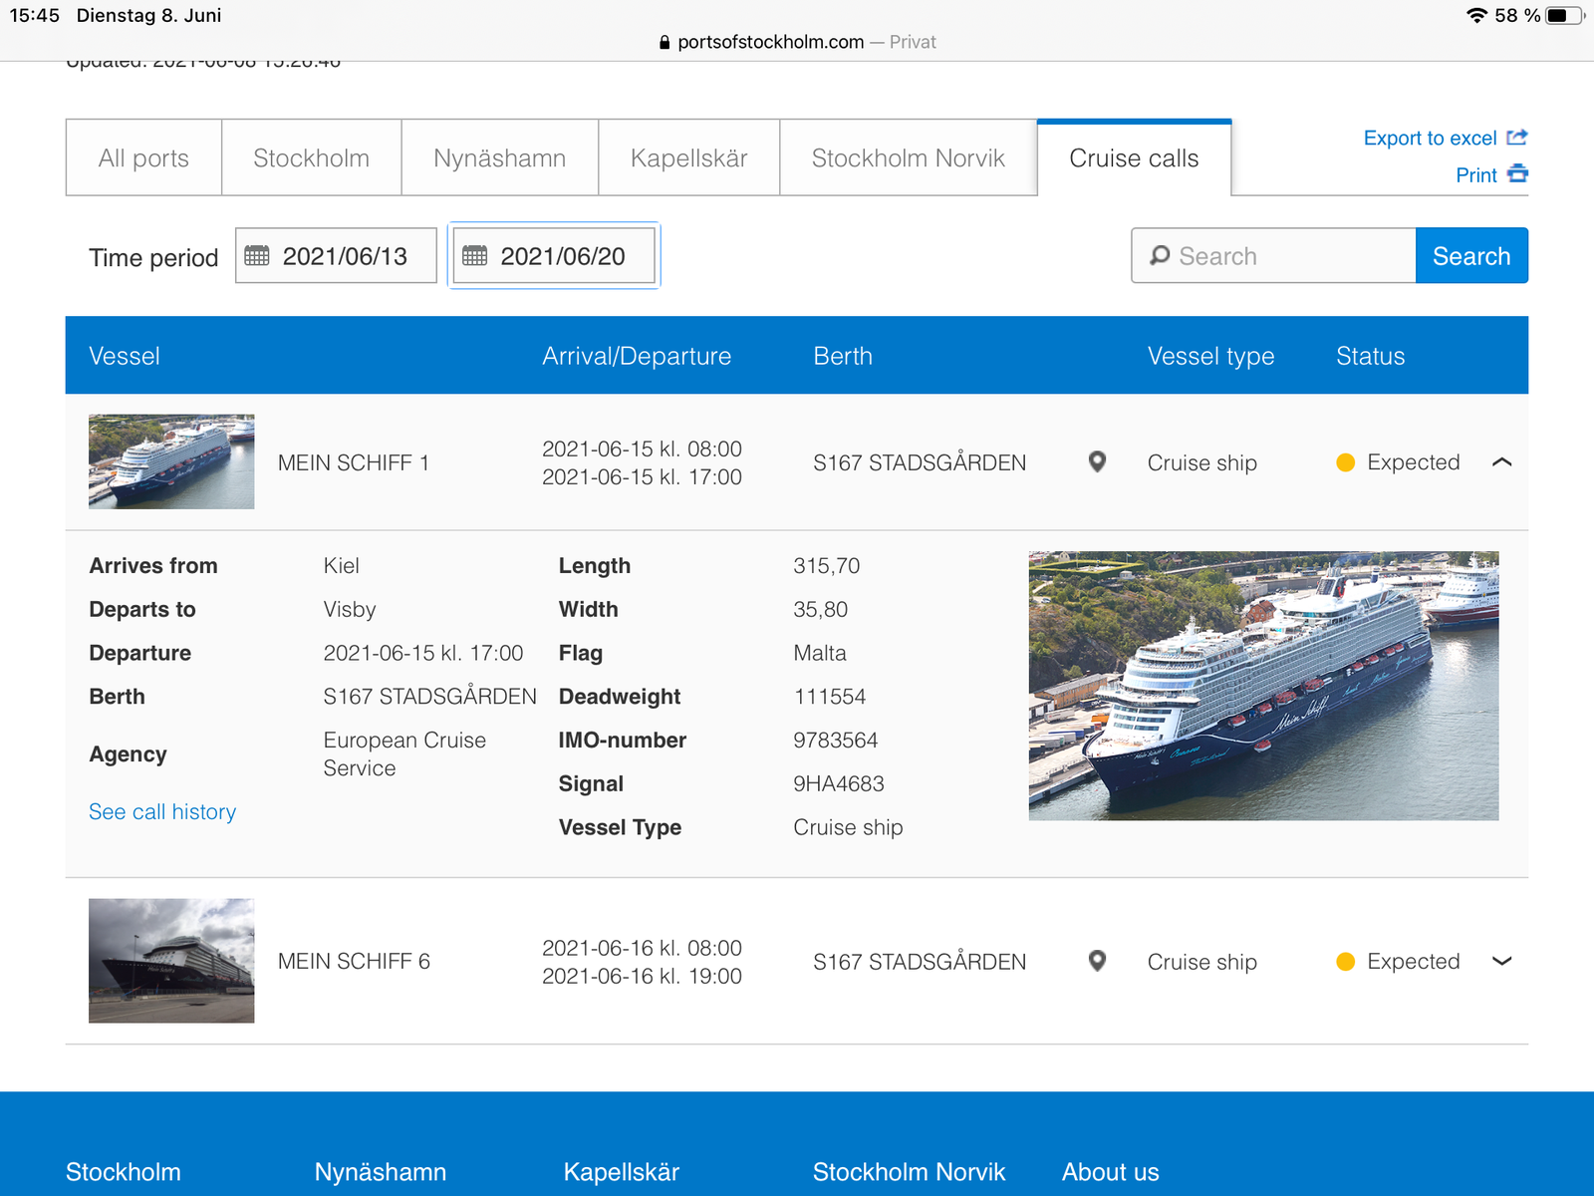Open the Stockholm Norvik tab
Image resolution: width=1594 pixels, height=1196 pixels.
(x=908, y=158)
